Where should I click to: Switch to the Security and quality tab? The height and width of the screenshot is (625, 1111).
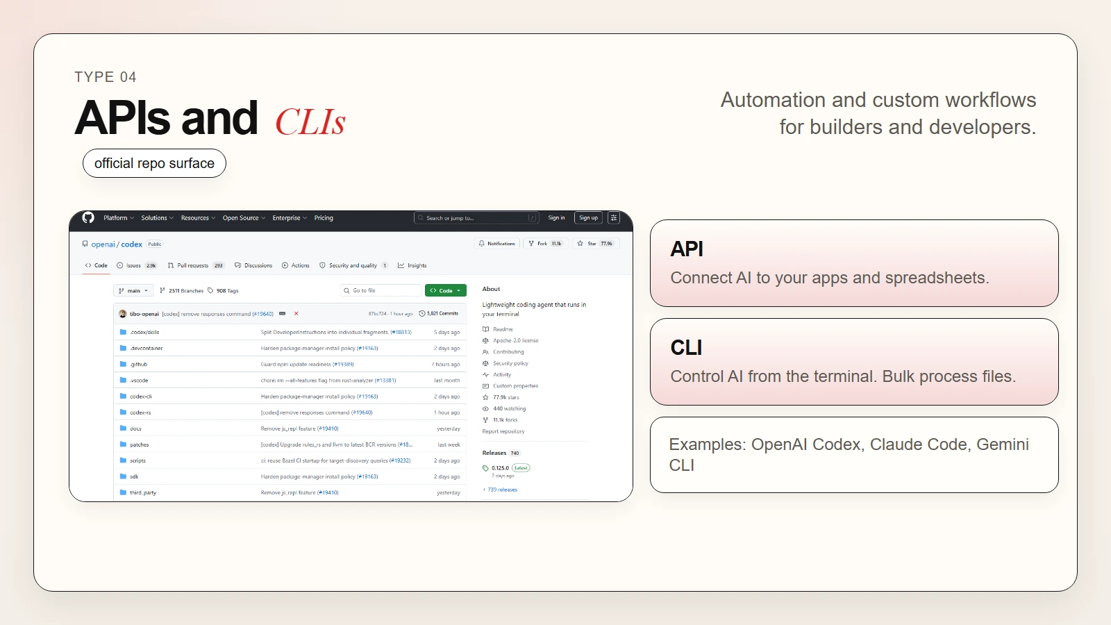(353, 265)
